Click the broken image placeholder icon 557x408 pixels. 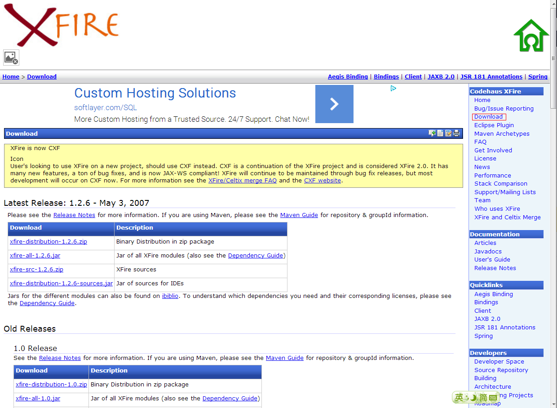[11, 58]
